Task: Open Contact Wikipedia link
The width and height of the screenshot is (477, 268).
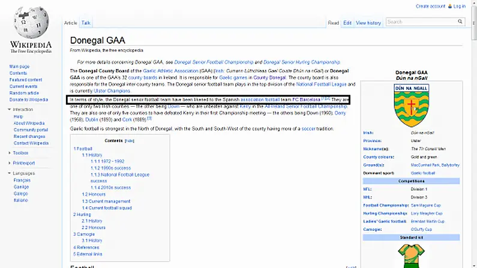Action: [x=31, y=143]
